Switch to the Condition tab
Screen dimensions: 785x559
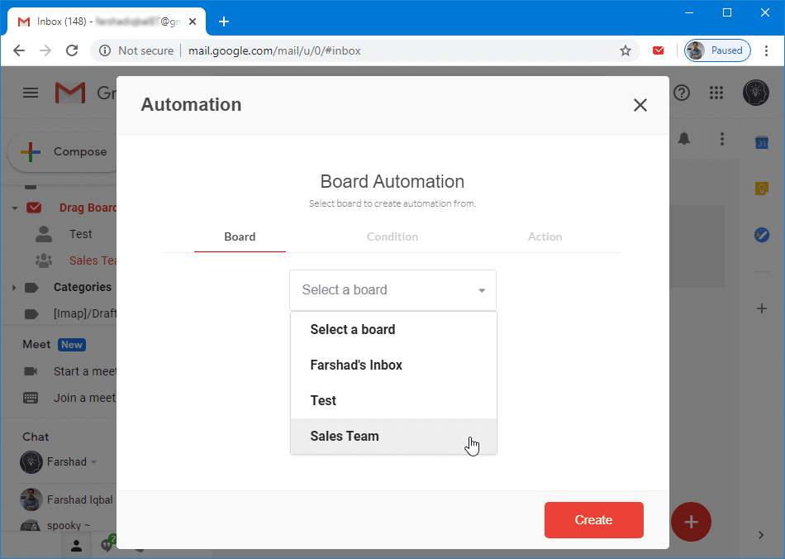coord(392,236)
